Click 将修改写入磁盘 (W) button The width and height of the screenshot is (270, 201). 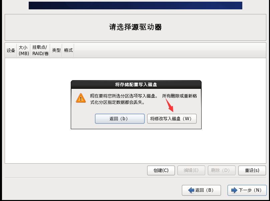172,119
